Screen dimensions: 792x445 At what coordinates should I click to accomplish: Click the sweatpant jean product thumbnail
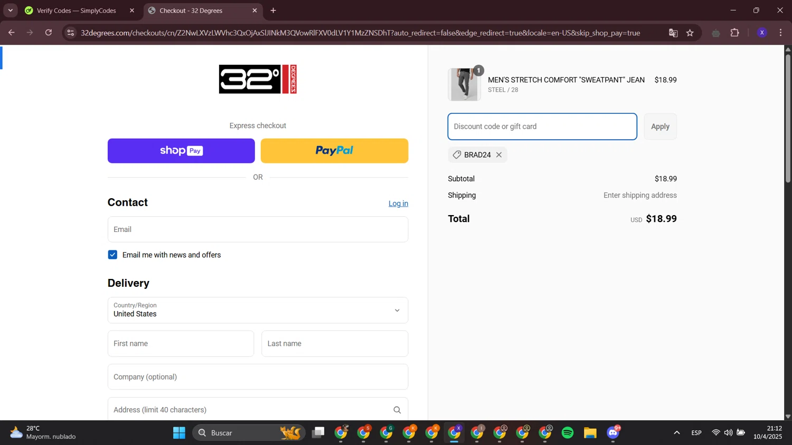pyautogui.click(x=464, y=84)
